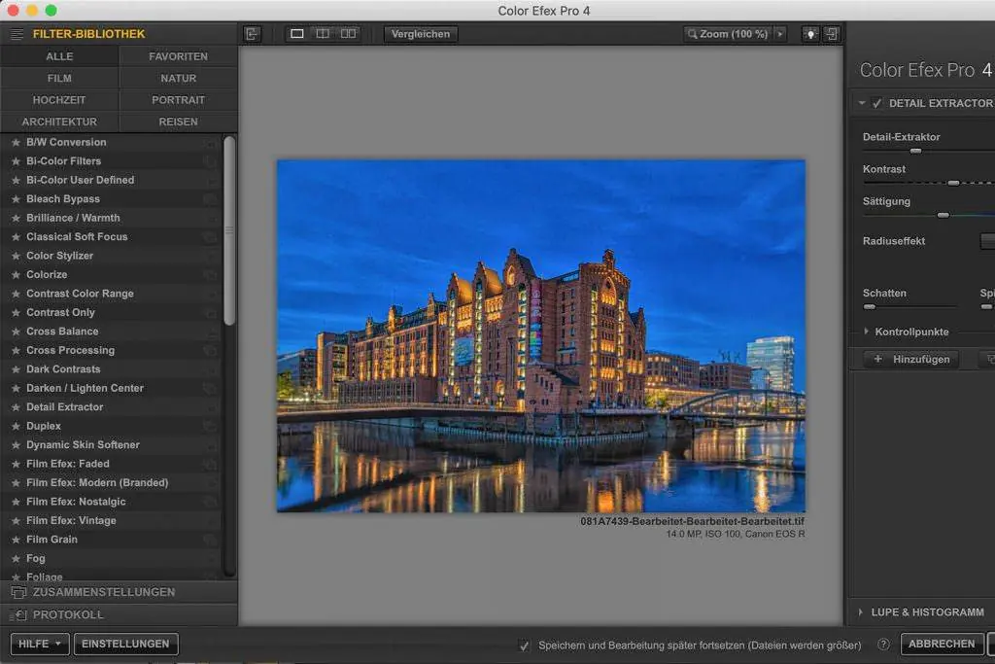Toggle Speichern und Bearbeitung später fortsetzen checkbox

525,646
